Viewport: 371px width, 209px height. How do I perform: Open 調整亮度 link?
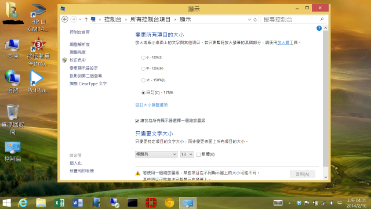click(78, 52)
